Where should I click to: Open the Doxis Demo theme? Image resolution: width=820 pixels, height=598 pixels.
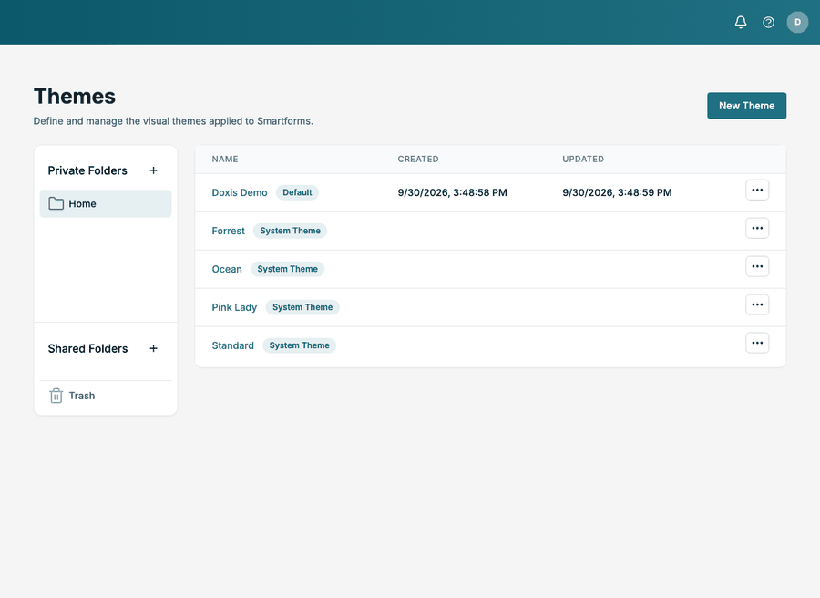pyautogui.click(x=240, y=192)
